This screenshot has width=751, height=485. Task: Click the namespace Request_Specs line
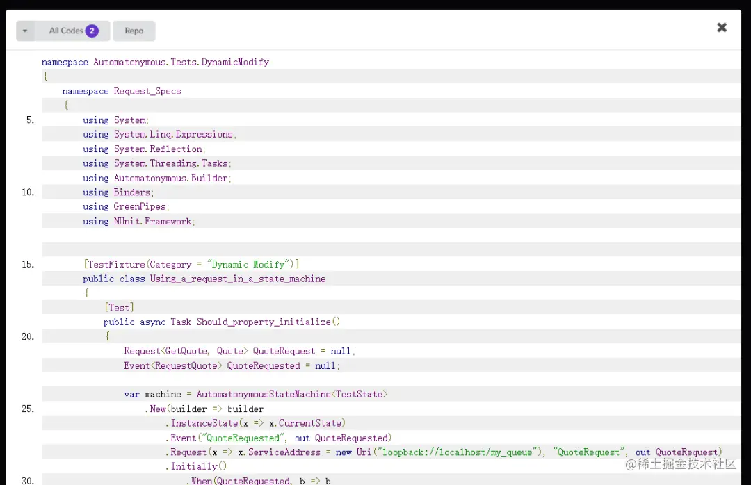point(122,91)
